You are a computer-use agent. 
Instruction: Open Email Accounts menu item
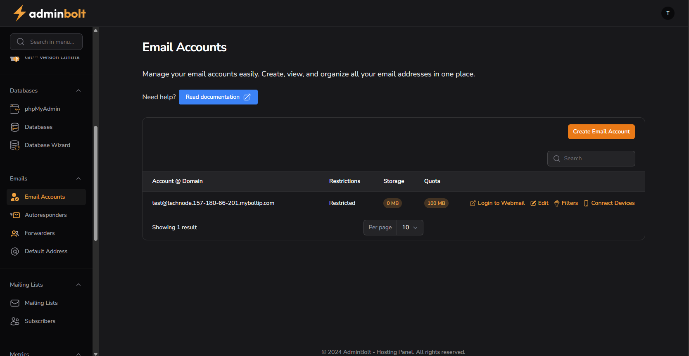[45, 197]
